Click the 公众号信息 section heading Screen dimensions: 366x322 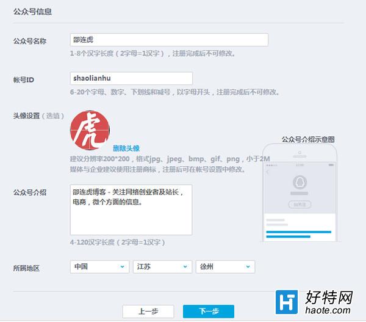(32, 12)
